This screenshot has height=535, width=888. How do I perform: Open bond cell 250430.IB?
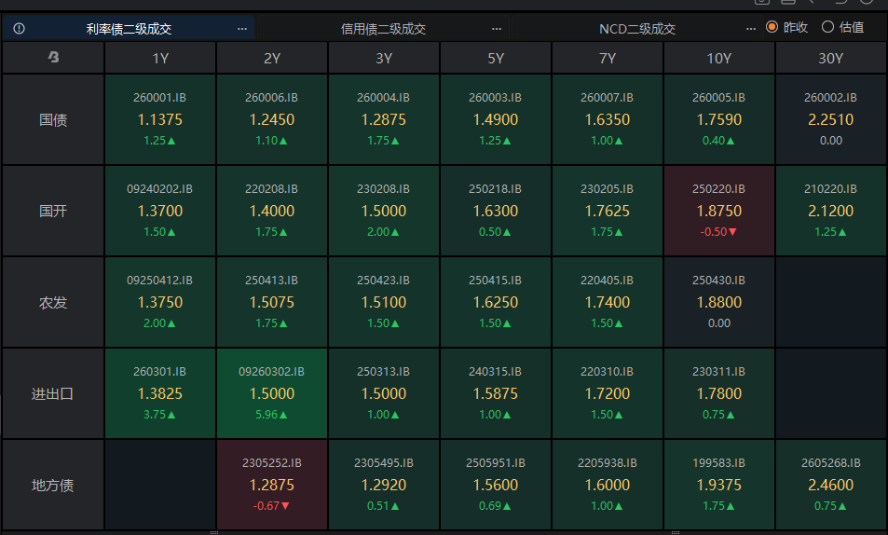pos(719,302)
